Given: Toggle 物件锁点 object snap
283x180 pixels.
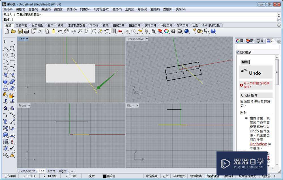Looking at the screenshot, I should (196, 176).
